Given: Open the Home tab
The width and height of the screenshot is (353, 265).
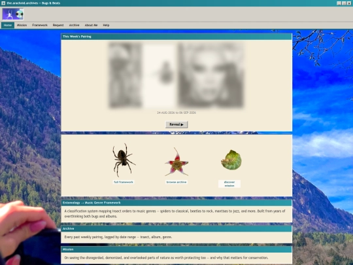Looking at the screenshot, I should click(x=8, y=25).
